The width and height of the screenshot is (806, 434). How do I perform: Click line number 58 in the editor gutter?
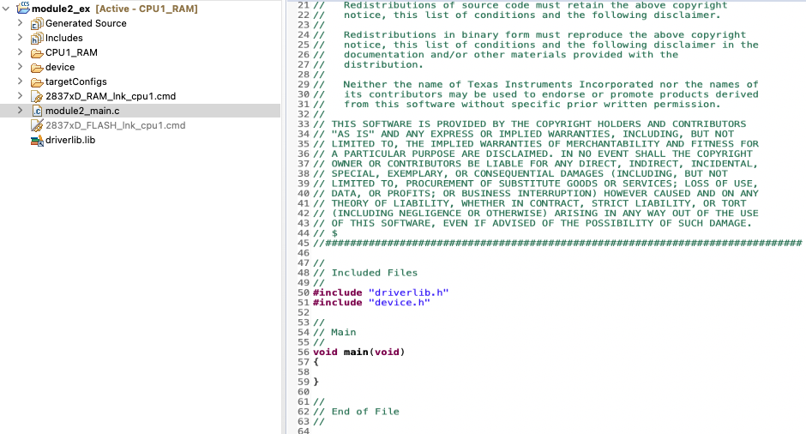coord(302,371)
